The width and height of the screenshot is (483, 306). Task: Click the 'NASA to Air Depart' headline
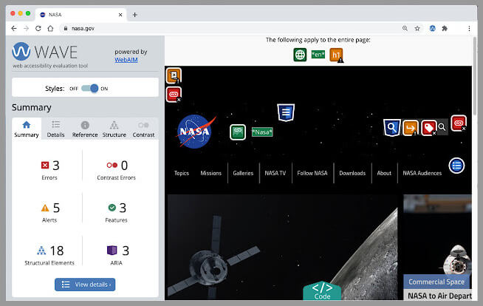coord(439,296)
